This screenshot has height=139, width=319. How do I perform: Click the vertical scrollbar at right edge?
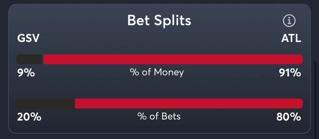[x=315, y=98]
